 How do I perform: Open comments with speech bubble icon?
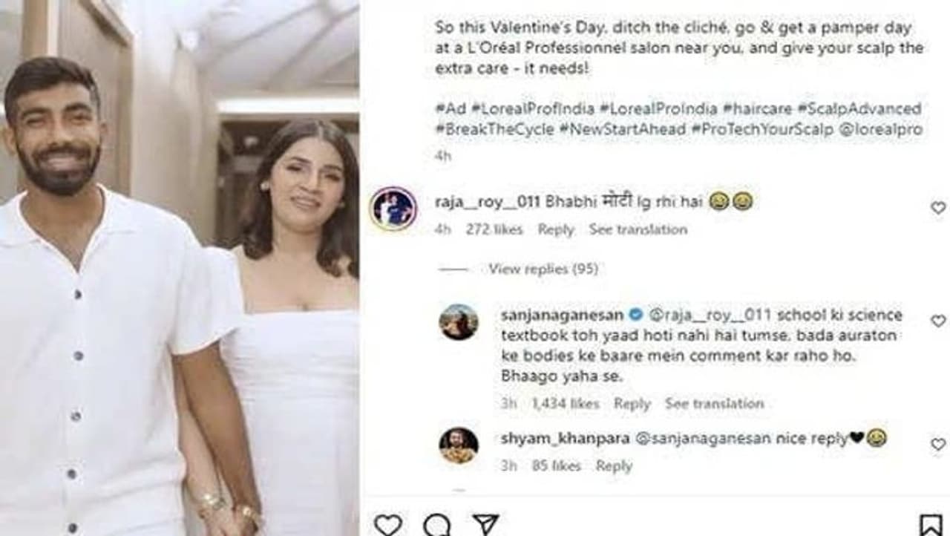point(436,525)
